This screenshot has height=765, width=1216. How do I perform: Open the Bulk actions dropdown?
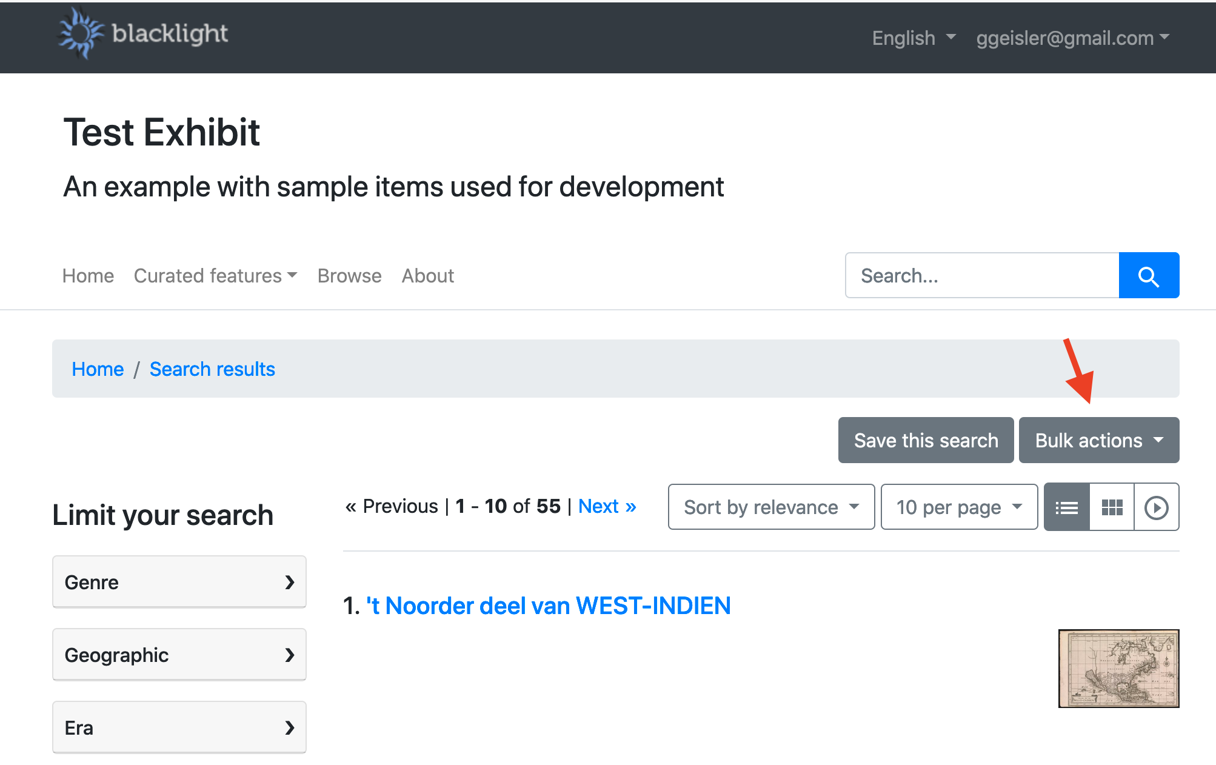point(1098,441)
